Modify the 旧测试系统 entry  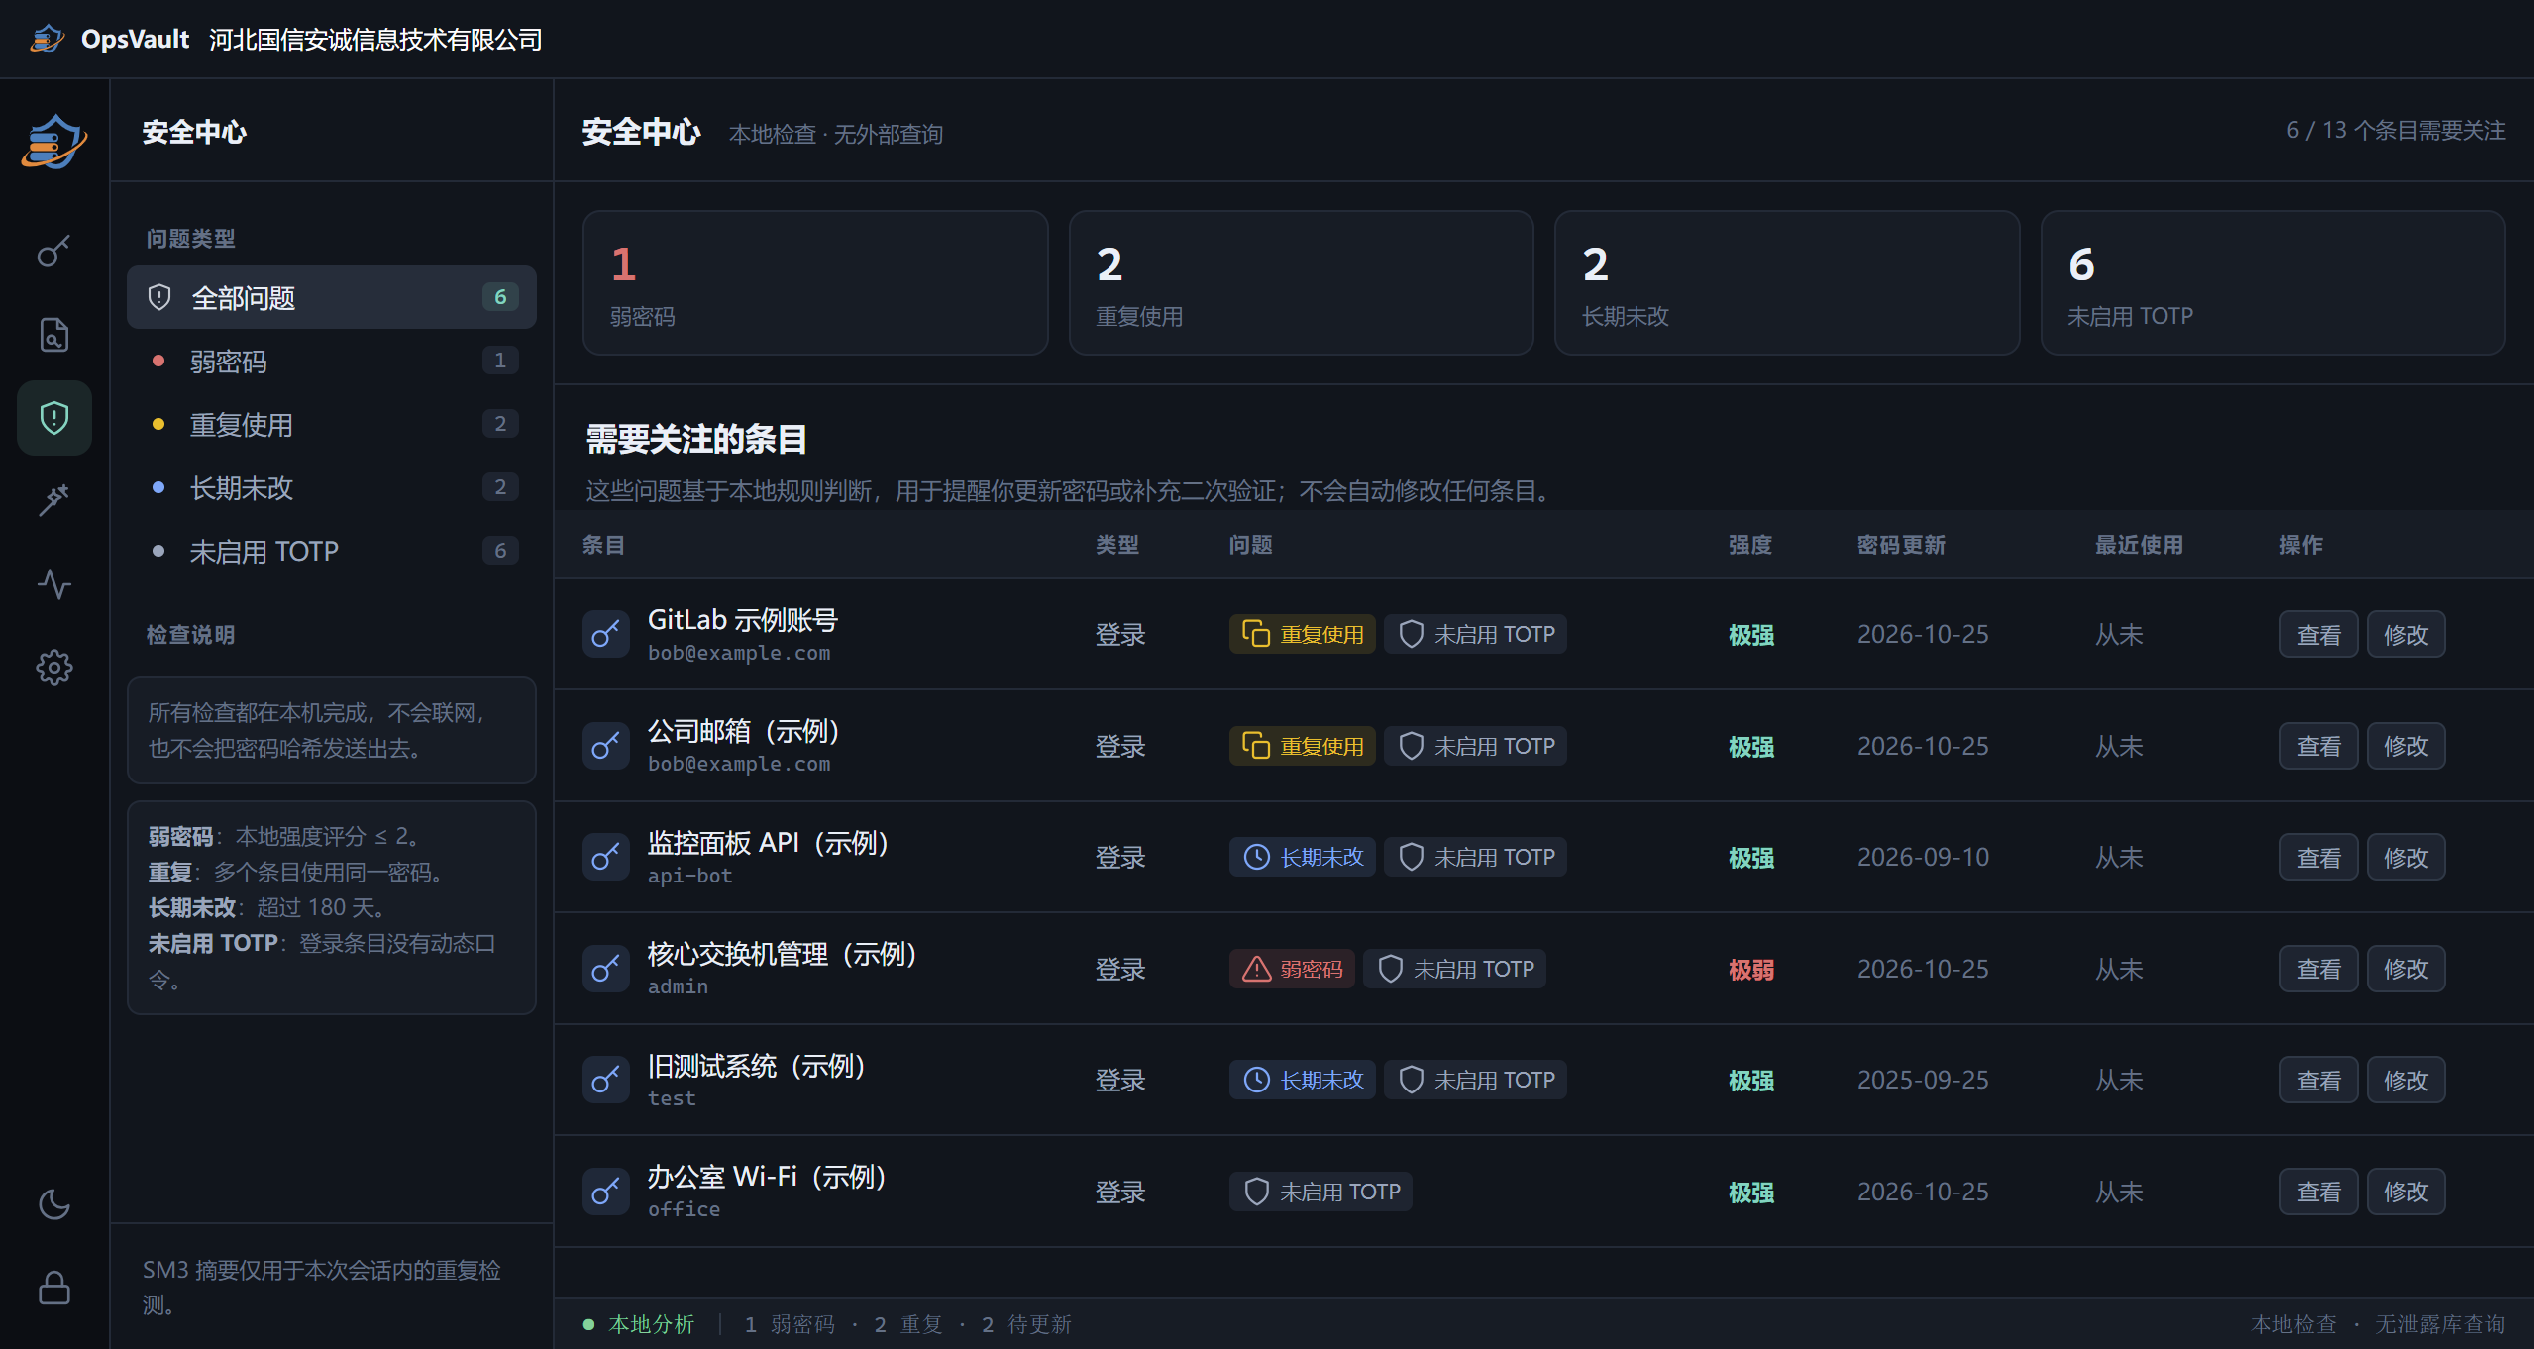pyautogui.click(x=2406, y=1080)
